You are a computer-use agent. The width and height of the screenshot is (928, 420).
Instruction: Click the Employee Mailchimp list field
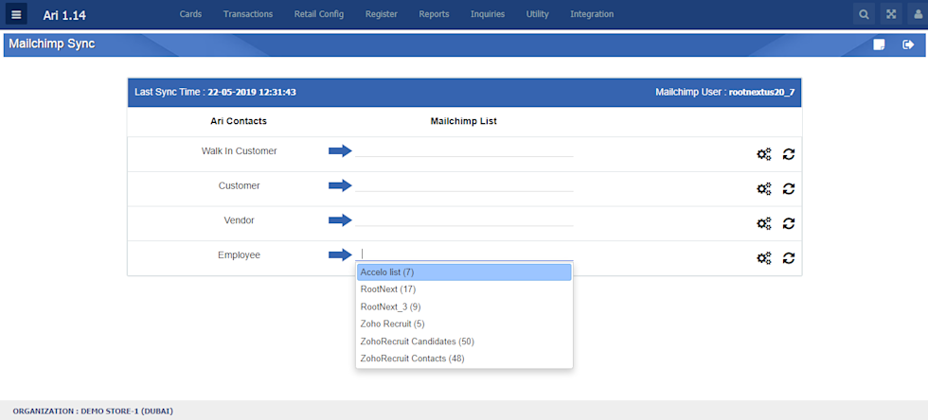click(x=464, y=254)
